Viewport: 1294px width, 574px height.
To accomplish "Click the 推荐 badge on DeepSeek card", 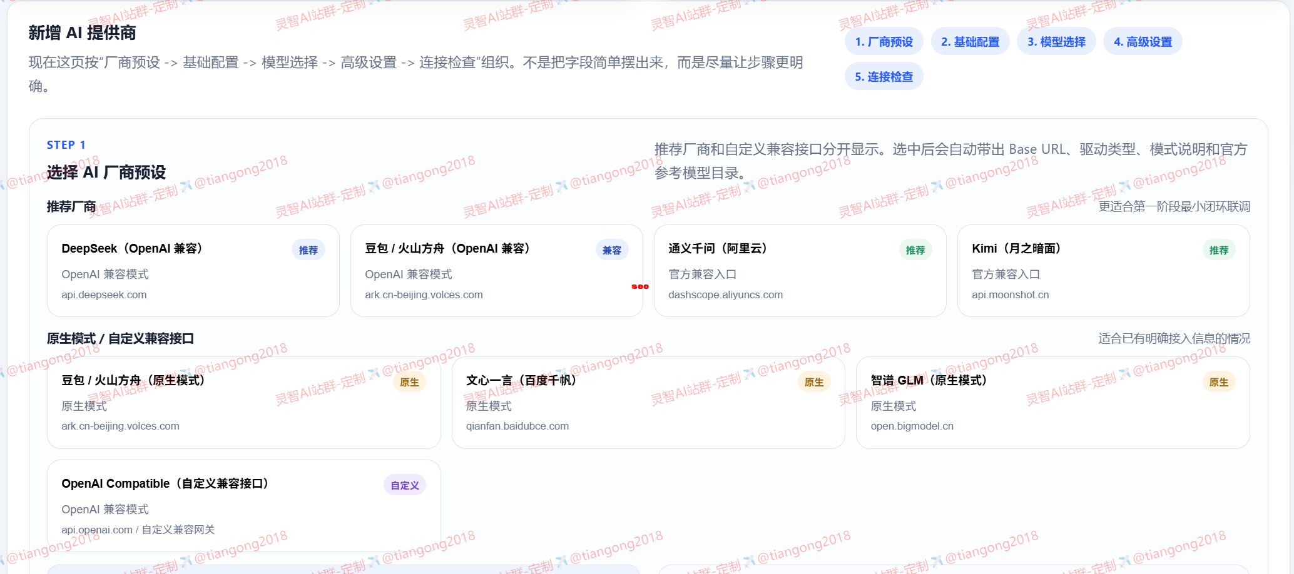I will [308, 250].
